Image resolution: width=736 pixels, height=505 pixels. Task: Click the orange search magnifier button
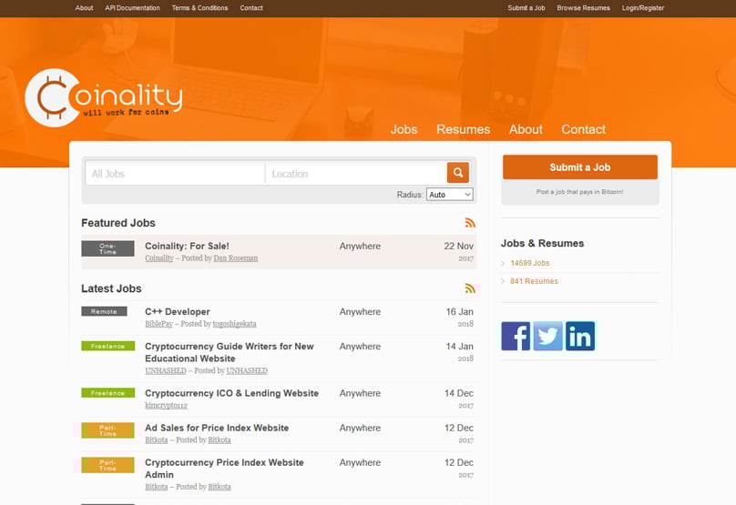(457, 173)
